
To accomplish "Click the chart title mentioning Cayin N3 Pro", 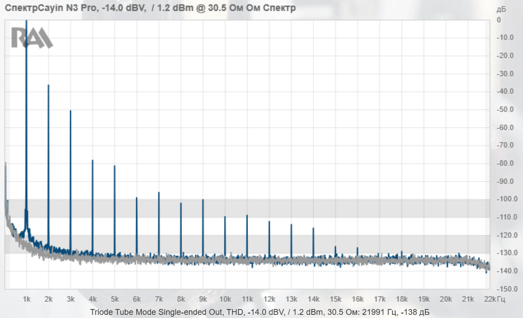I will (150, 8).
